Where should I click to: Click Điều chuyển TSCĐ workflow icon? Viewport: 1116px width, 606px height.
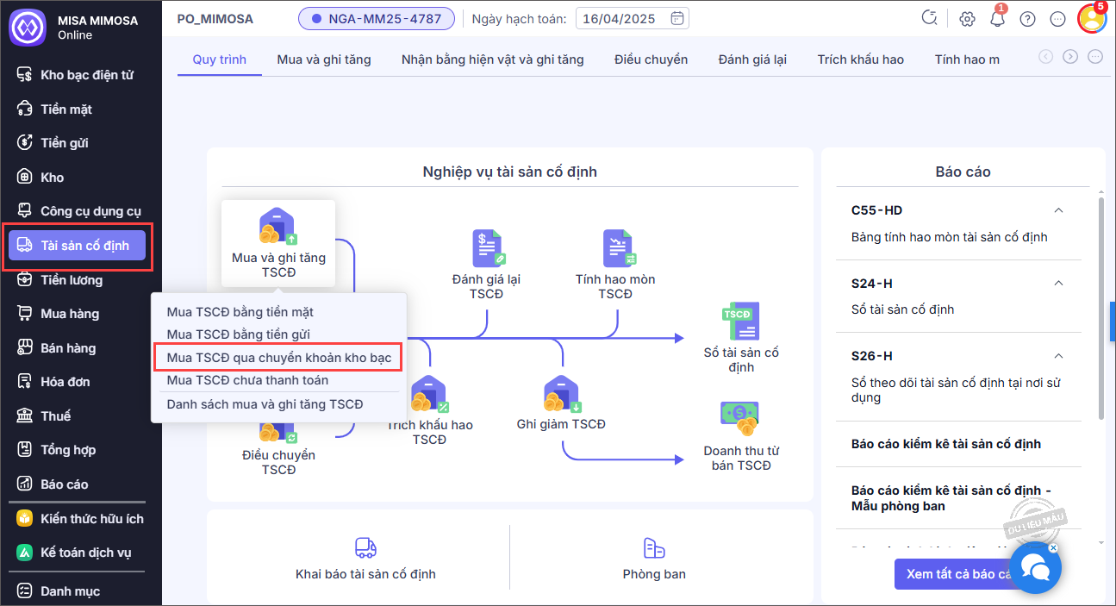pos(278,431)
